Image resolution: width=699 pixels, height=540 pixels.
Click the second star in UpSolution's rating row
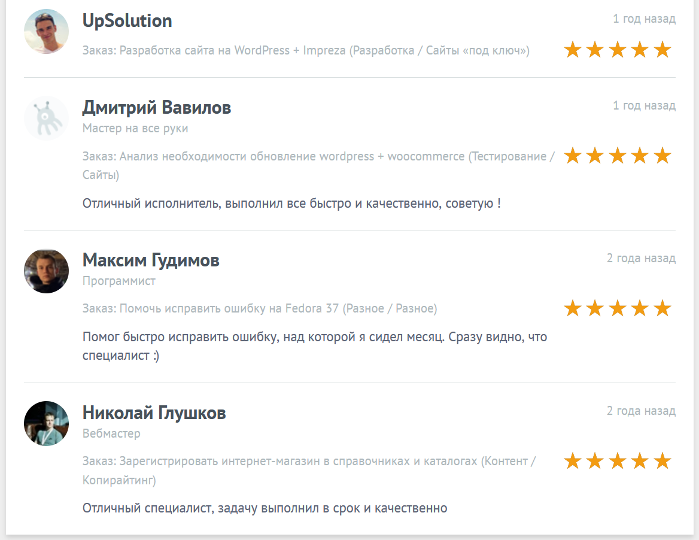coord(594,50)
